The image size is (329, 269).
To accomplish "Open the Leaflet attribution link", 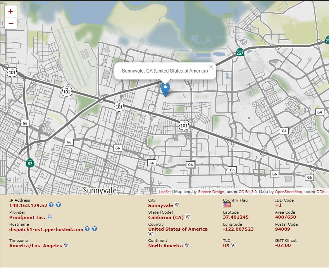I will coord(165,192).
